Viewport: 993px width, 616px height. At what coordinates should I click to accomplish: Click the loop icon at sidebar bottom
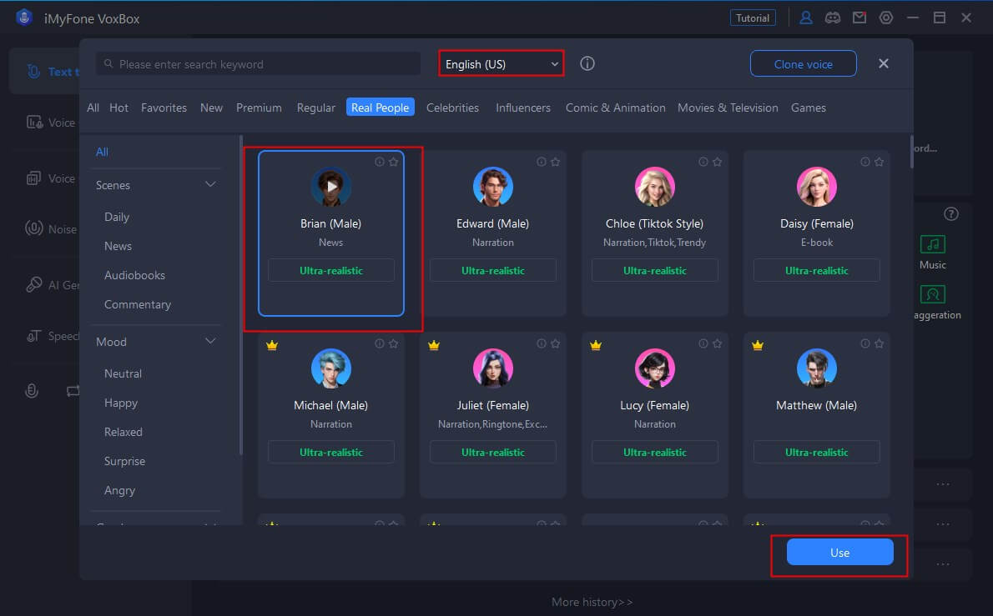pyautogui.click(x=73, y=391)
